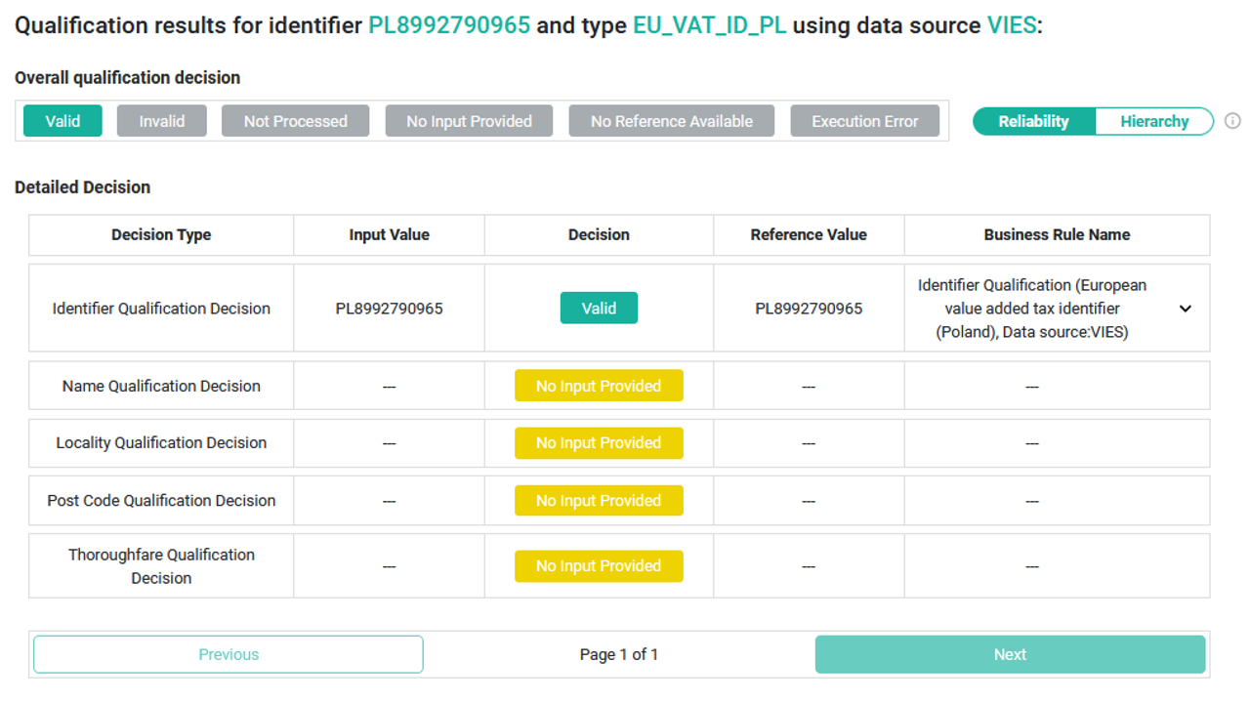Image resolution: width=1250 pixels, height=703 pixels.
Task: Click the Input Value column header
Action: pyautogui.click(x=389, y=235)
